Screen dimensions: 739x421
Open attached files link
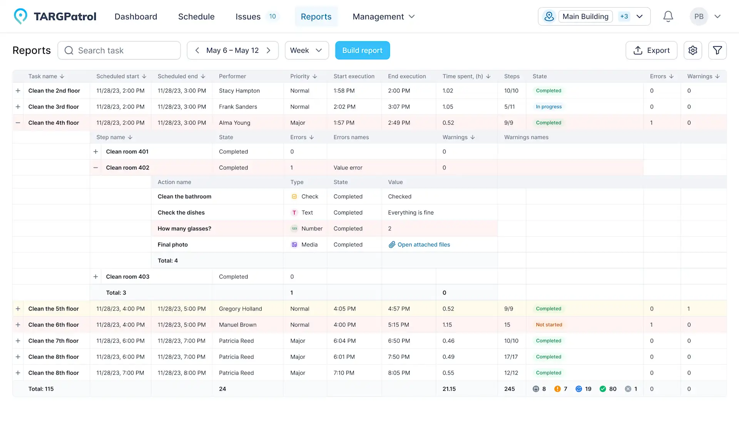[x=423, y=245]
